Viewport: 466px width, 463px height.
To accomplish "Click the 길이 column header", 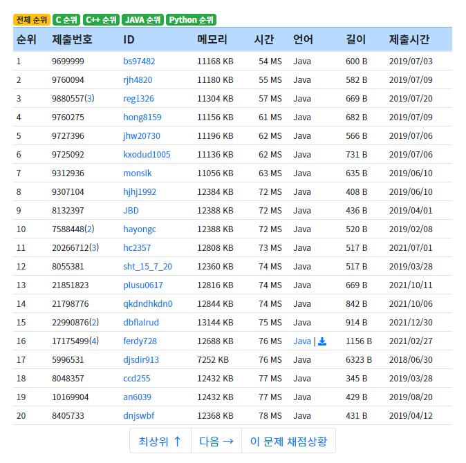I will [356, 39].
